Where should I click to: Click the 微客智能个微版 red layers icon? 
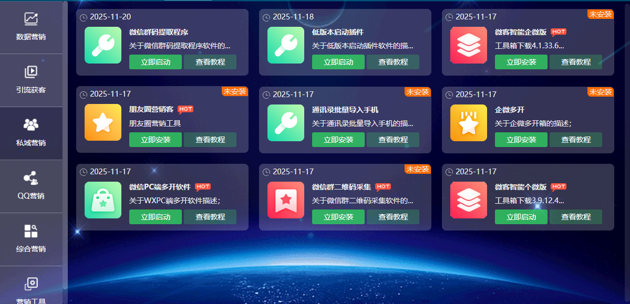point(468,200)
